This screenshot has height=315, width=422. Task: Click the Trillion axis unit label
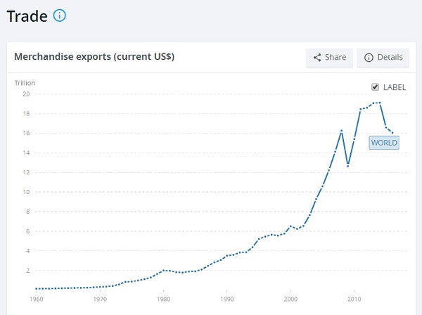coord(25,83)
